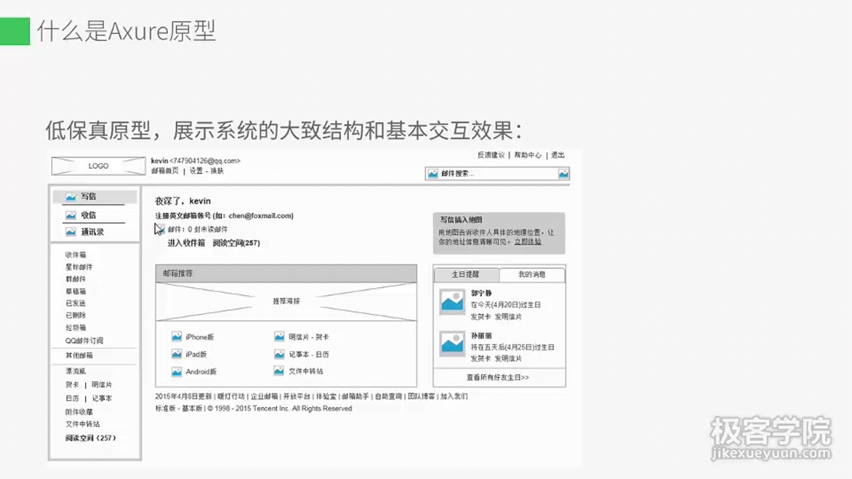Click the 反馈建议 link
This screenshot has width=852, height=479.
pyautogui.click(x=491, y=155)
